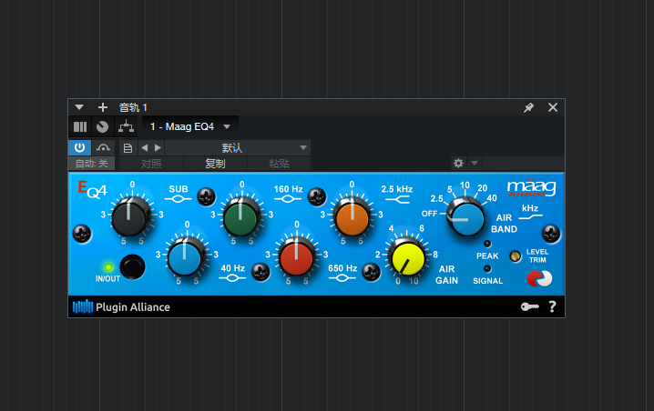Image resolution: width=654 pixels, height=411 pixels.
Task: Click the 自动: 关 automation button
Action: tap(92, 164)
